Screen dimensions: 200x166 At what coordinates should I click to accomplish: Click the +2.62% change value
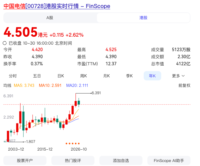coord(75,35)
